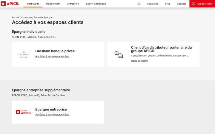Access the Epargne entreprise client space link
Screen dimensions: 215x134
coord(52,115)
